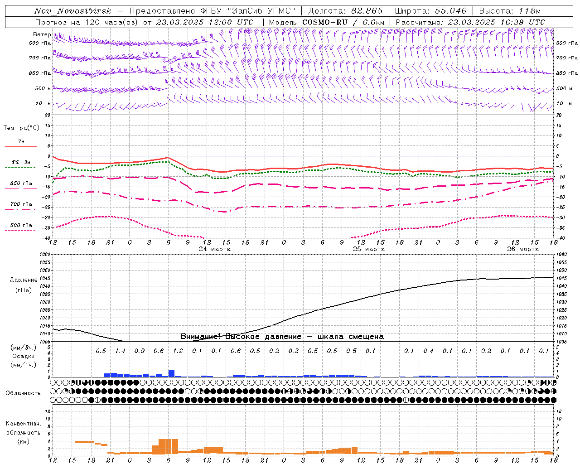Click the Ветер wind panel label
Screen dimensions: 580x464
41,34
